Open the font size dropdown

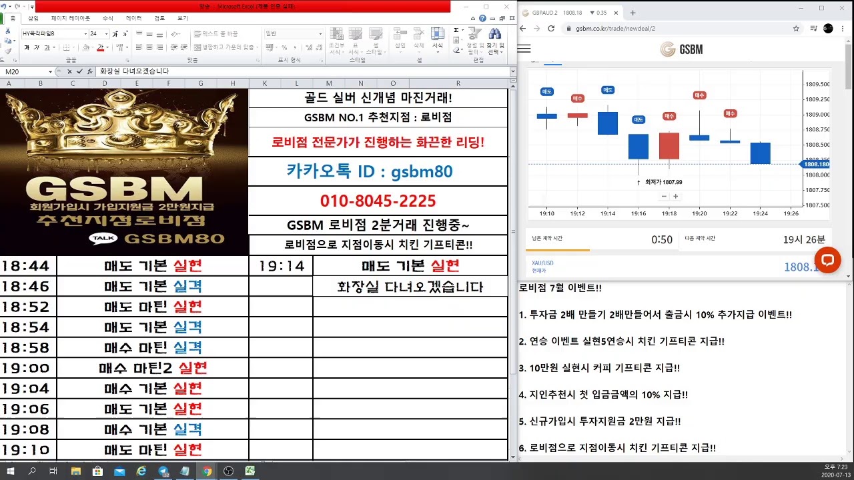pyautogui.click(x=105, y=33)
